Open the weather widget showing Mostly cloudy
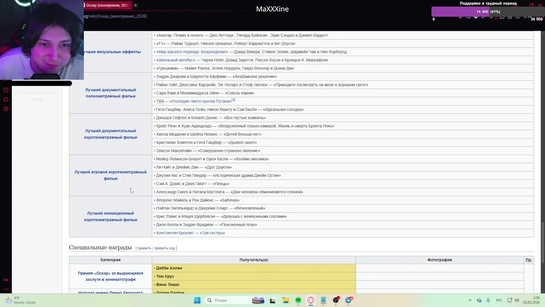 20,300
